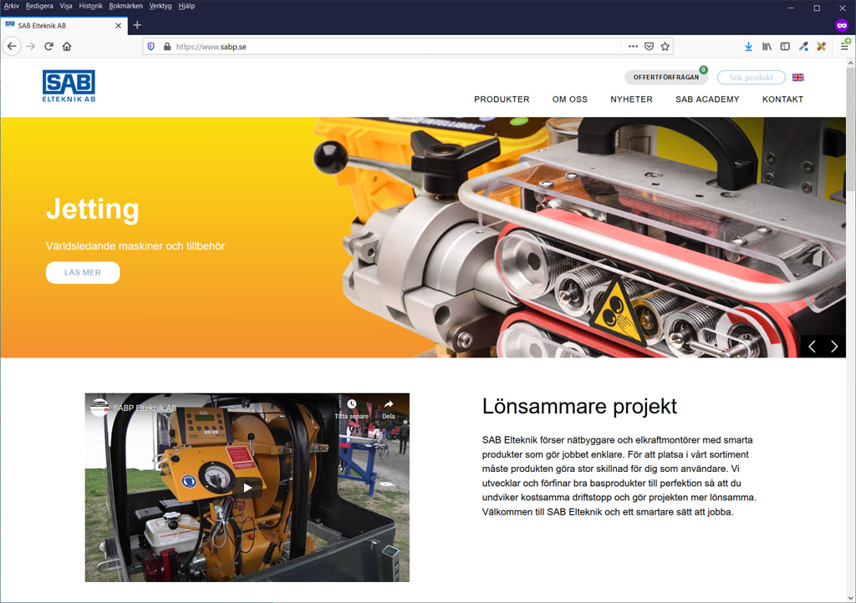Show next slide with right chevron
856x603 pixels.
point(833,347)
